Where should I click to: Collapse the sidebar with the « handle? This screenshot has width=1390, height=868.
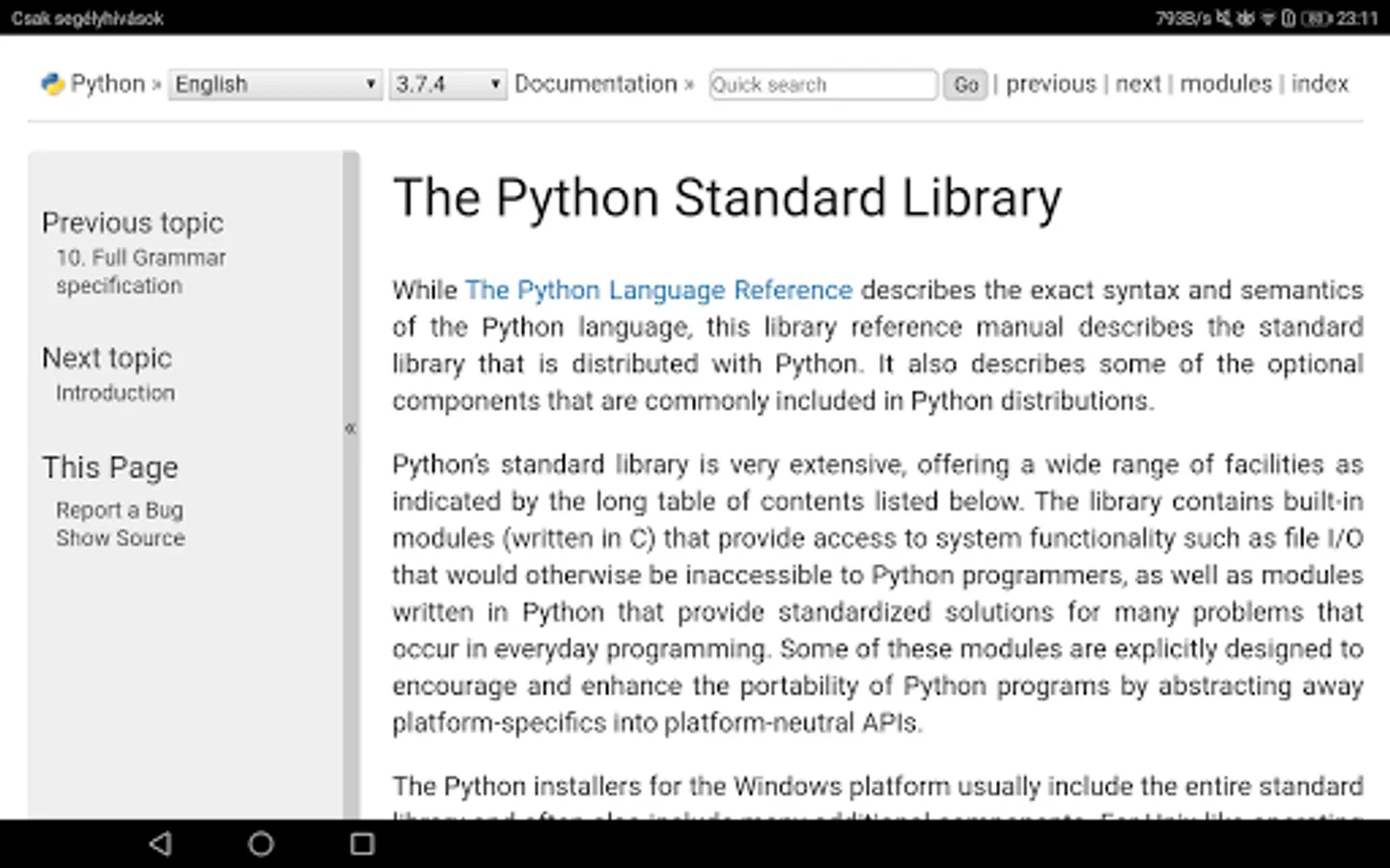350,428
